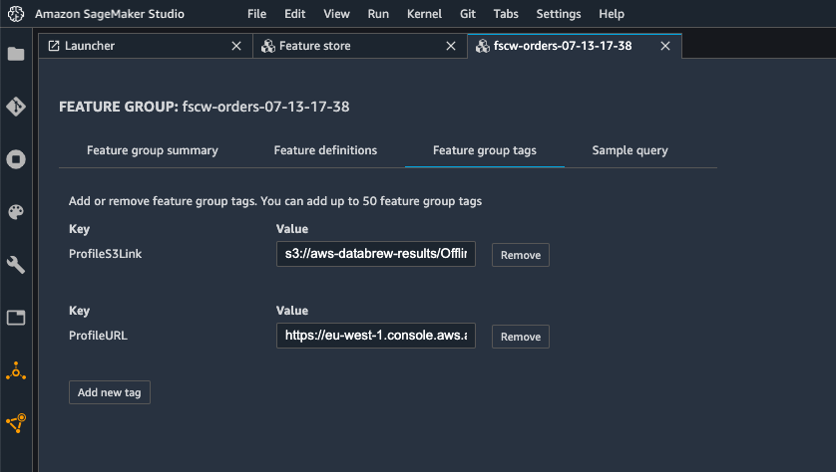
Task: Remove the ProfileS3Link tag
Action: tap(521, 255)
